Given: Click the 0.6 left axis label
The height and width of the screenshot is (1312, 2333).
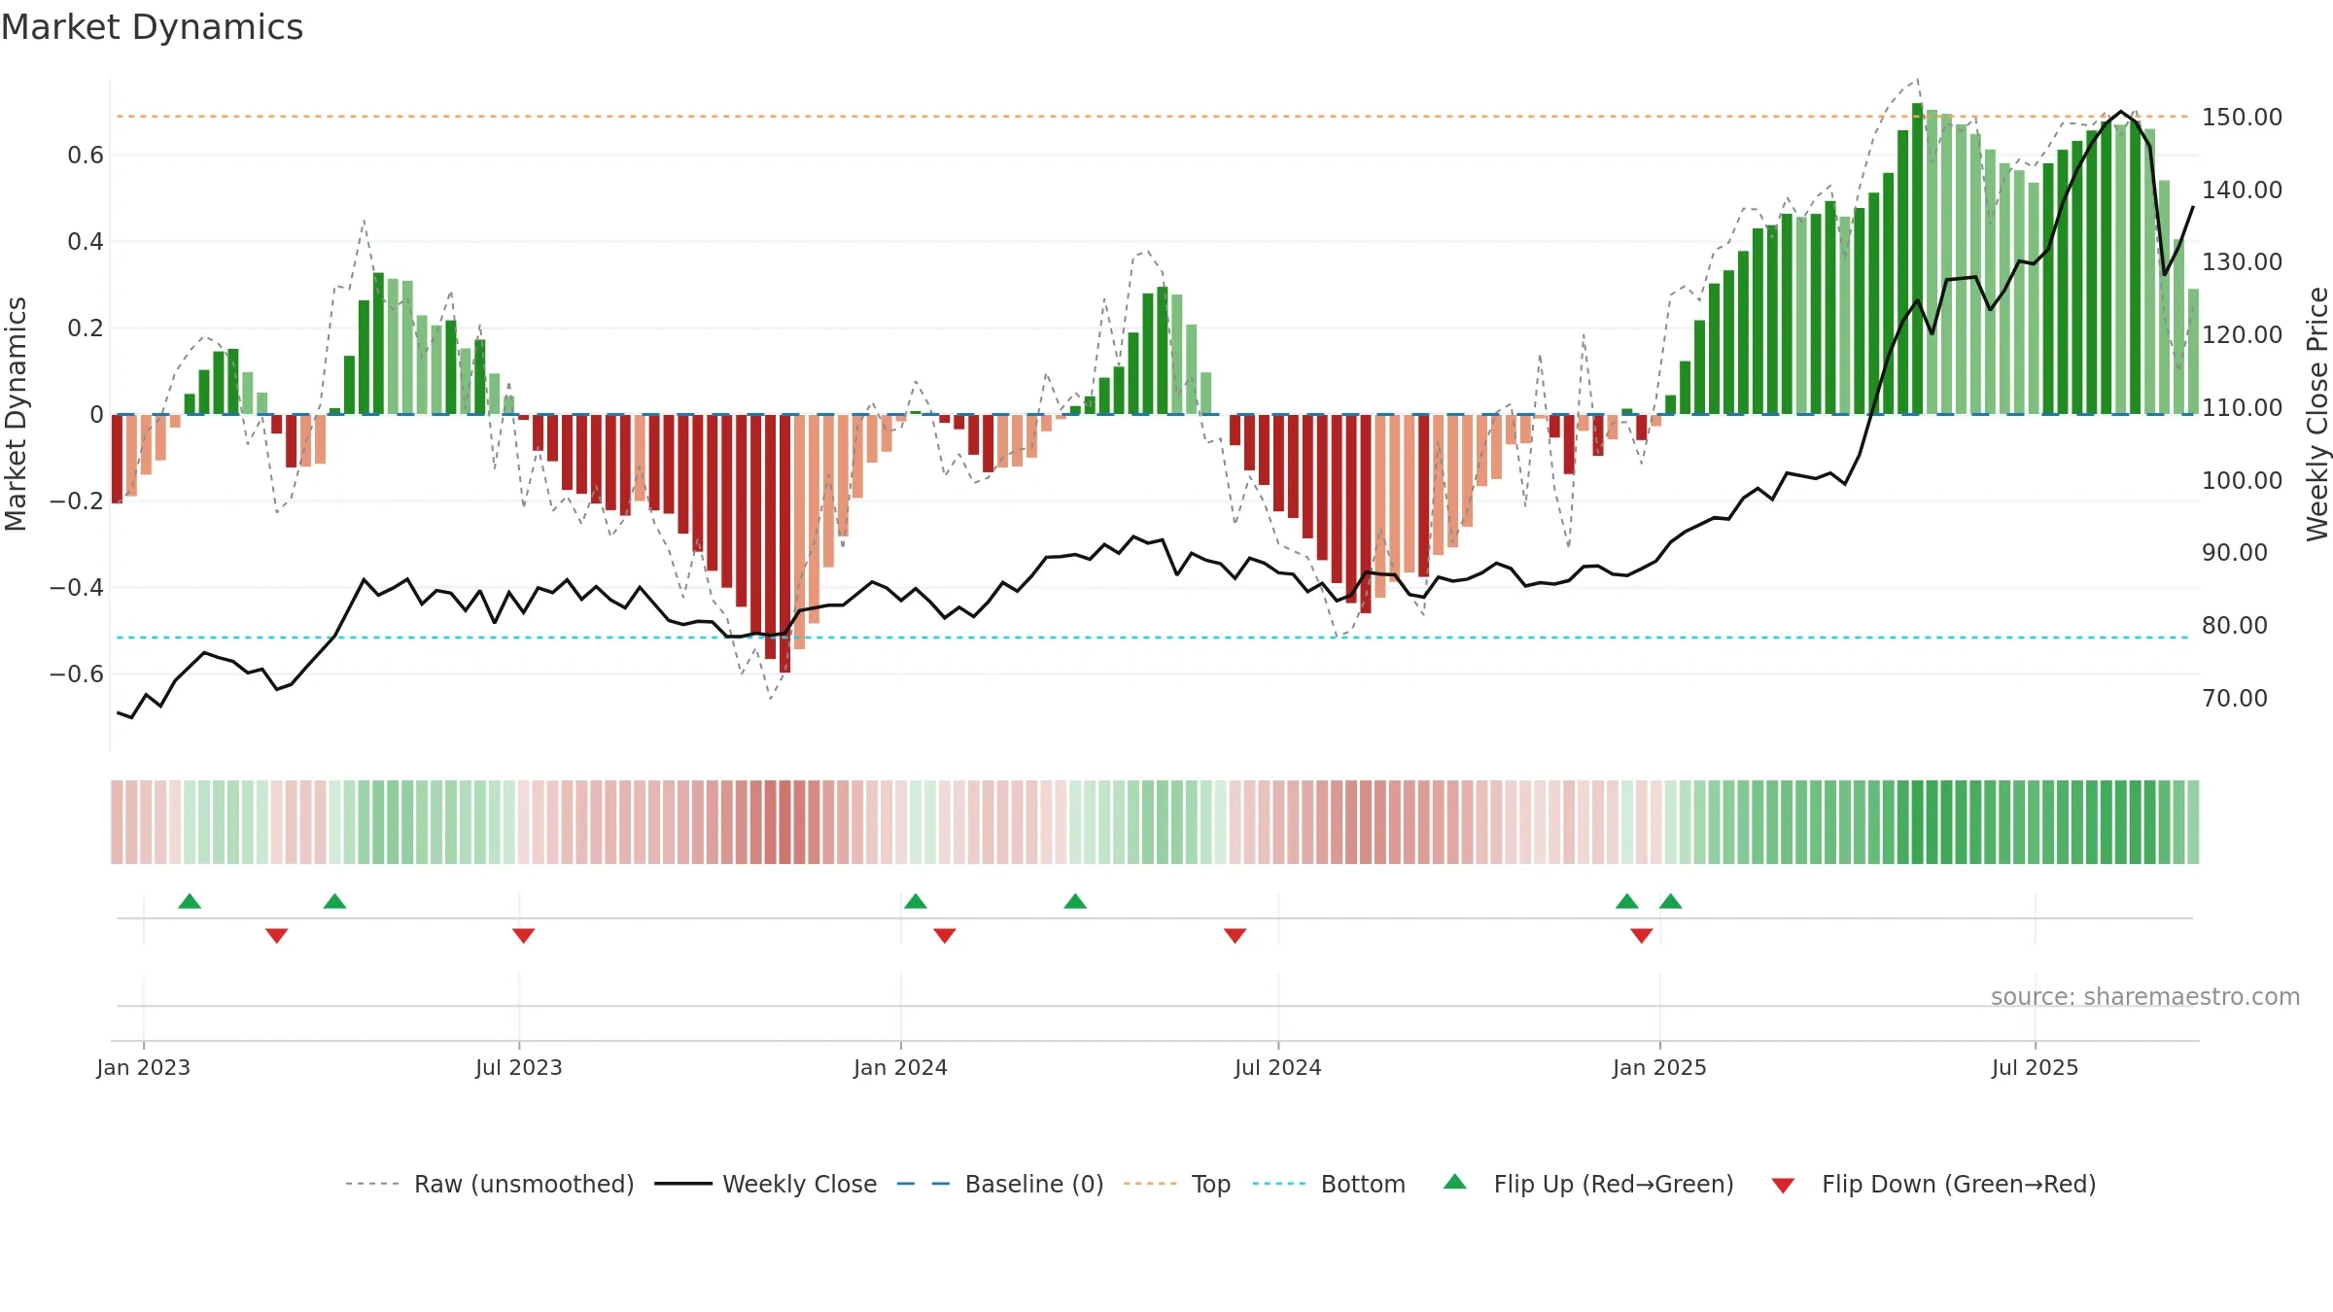Looking at the screenshot, I should point(86,155).
